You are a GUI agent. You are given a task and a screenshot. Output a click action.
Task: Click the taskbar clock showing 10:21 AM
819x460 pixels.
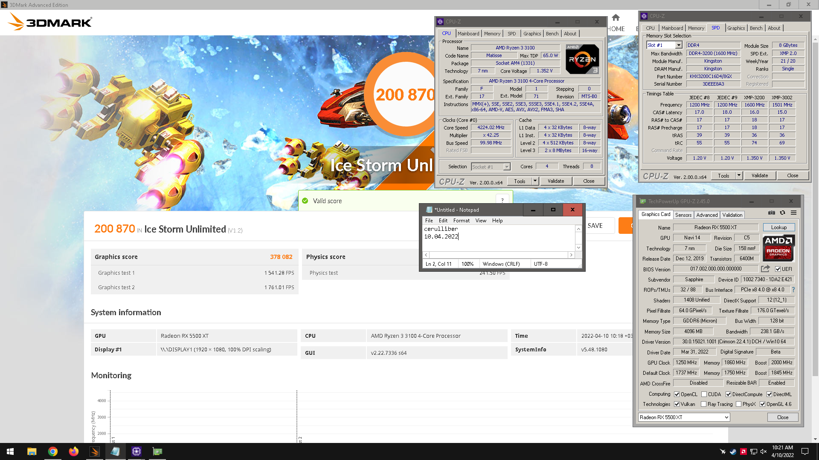coord(782,451)
